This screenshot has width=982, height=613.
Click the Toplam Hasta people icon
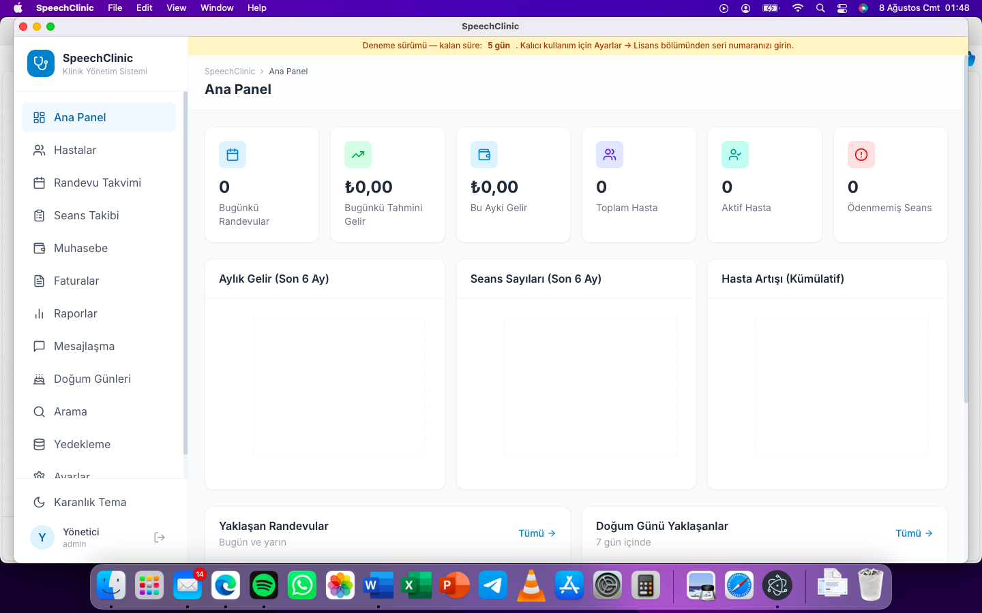pyautogui.click(x=610, y=155)
